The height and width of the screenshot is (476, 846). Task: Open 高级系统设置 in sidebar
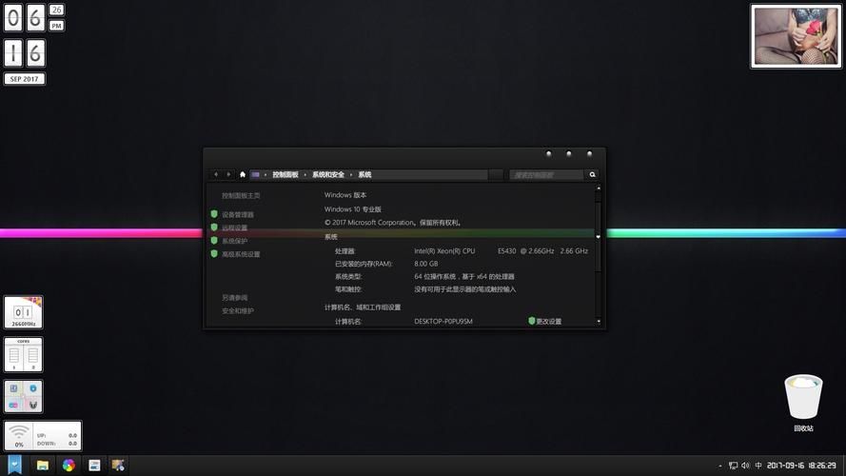[x=241, y=254]
